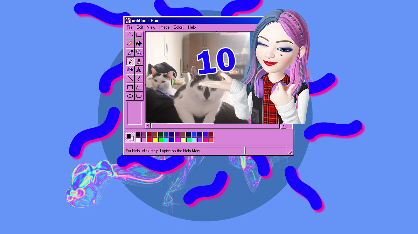
Task: Pick the Fill With Color bucket tool
Action: pos(139,44)
